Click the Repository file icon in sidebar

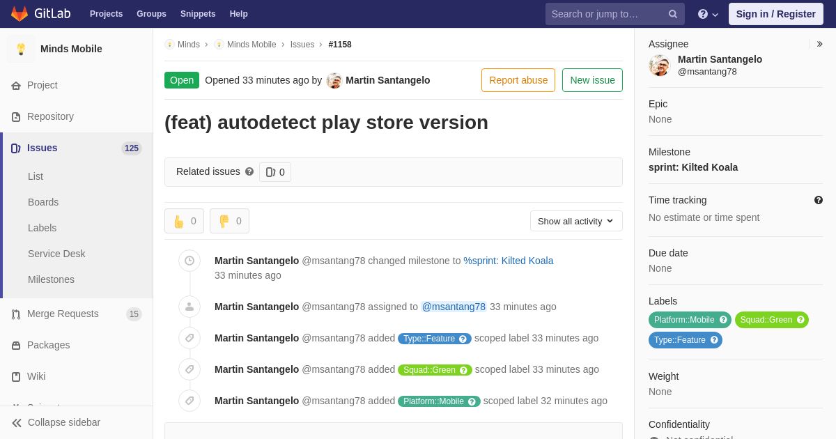click(16, 117)
